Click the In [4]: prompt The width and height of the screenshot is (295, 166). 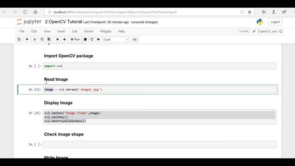tap(35, 113)
